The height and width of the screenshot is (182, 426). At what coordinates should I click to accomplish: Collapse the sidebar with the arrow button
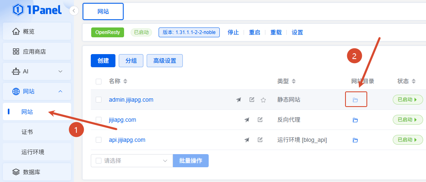(74, 11)
